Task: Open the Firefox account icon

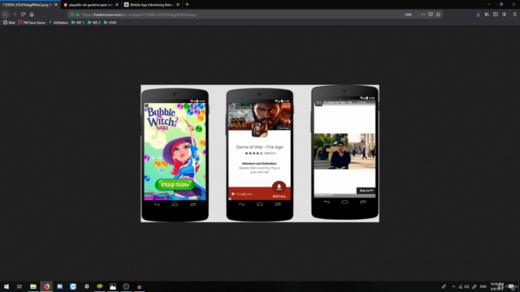Action: pyautogui.click(x=505, y=15)
